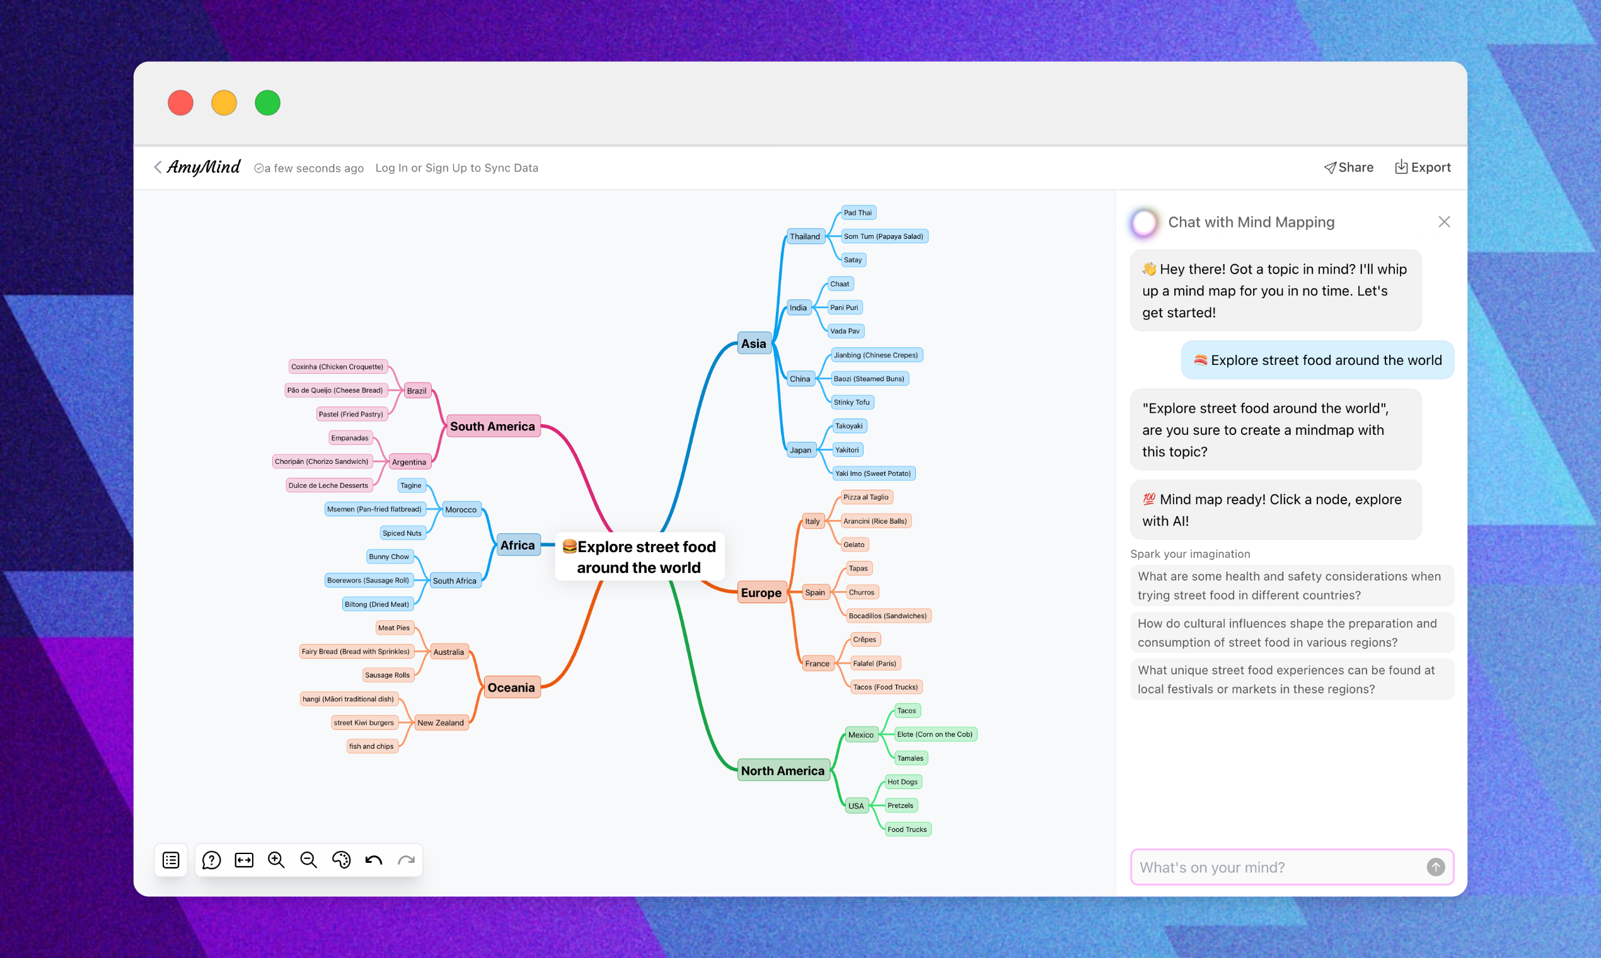Zoom in on the mind map
The image size is (1601, 958).
pos(276,860)
